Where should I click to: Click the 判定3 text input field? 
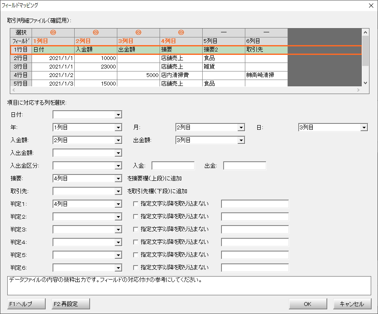(x=255, y=229)
